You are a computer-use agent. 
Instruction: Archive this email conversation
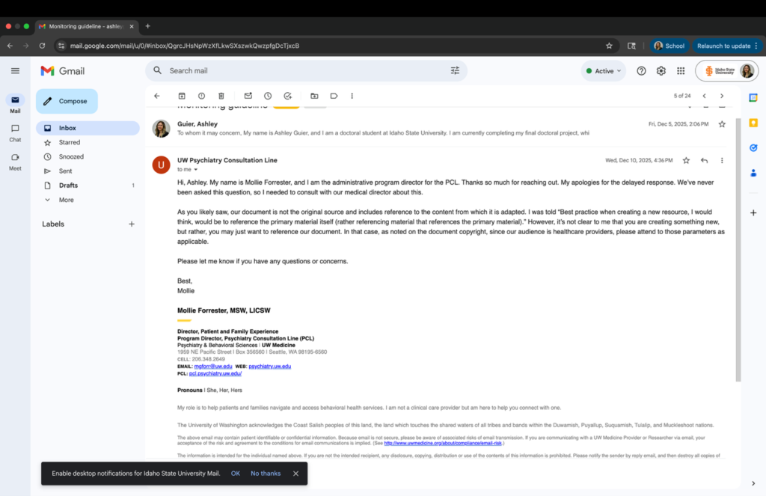182,96
